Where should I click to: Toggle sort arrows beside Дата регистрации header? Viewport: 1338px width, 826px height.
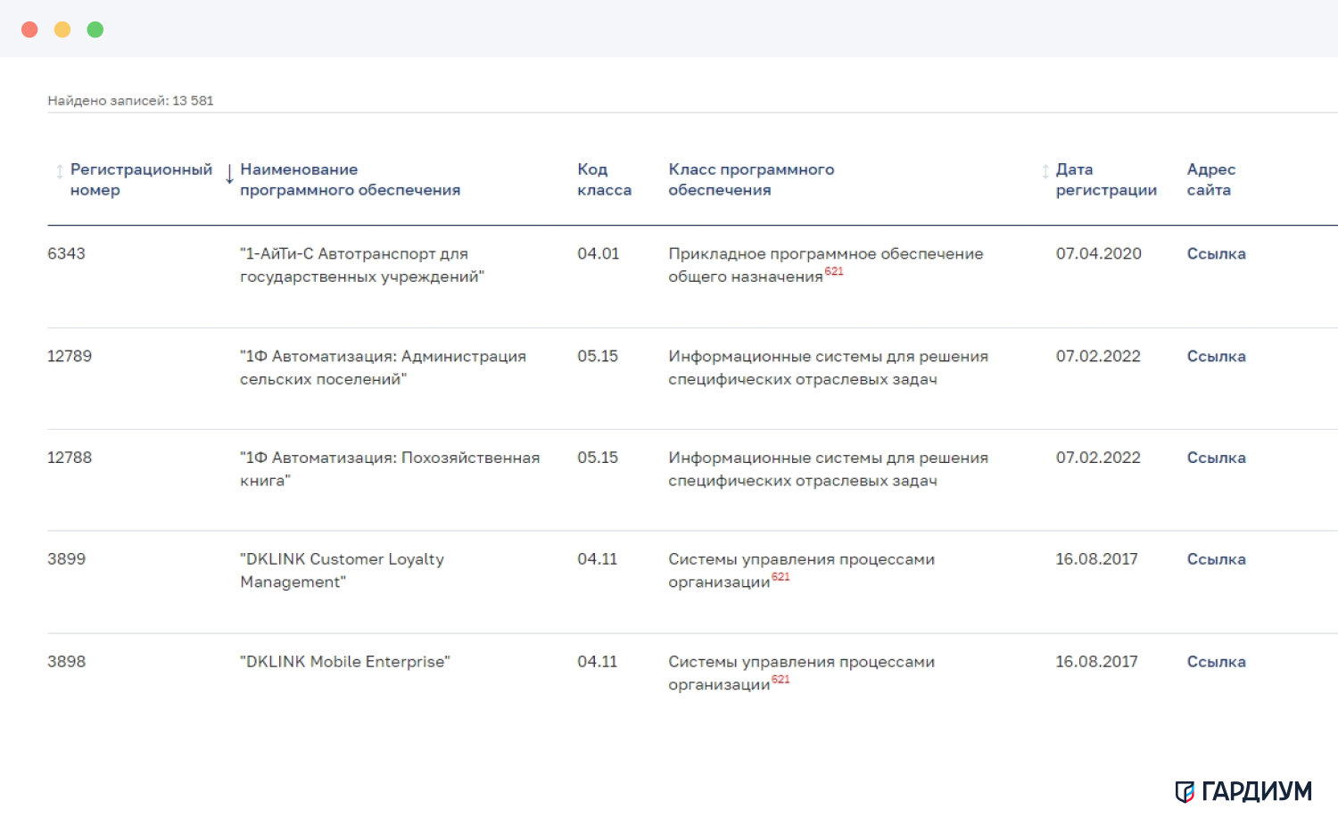pos(1045,172)
